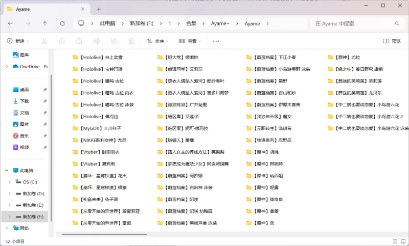Screen dimensions: 409x246
Task: Select folder 【MyGO!!】丰川祥子
Action: 97,128
